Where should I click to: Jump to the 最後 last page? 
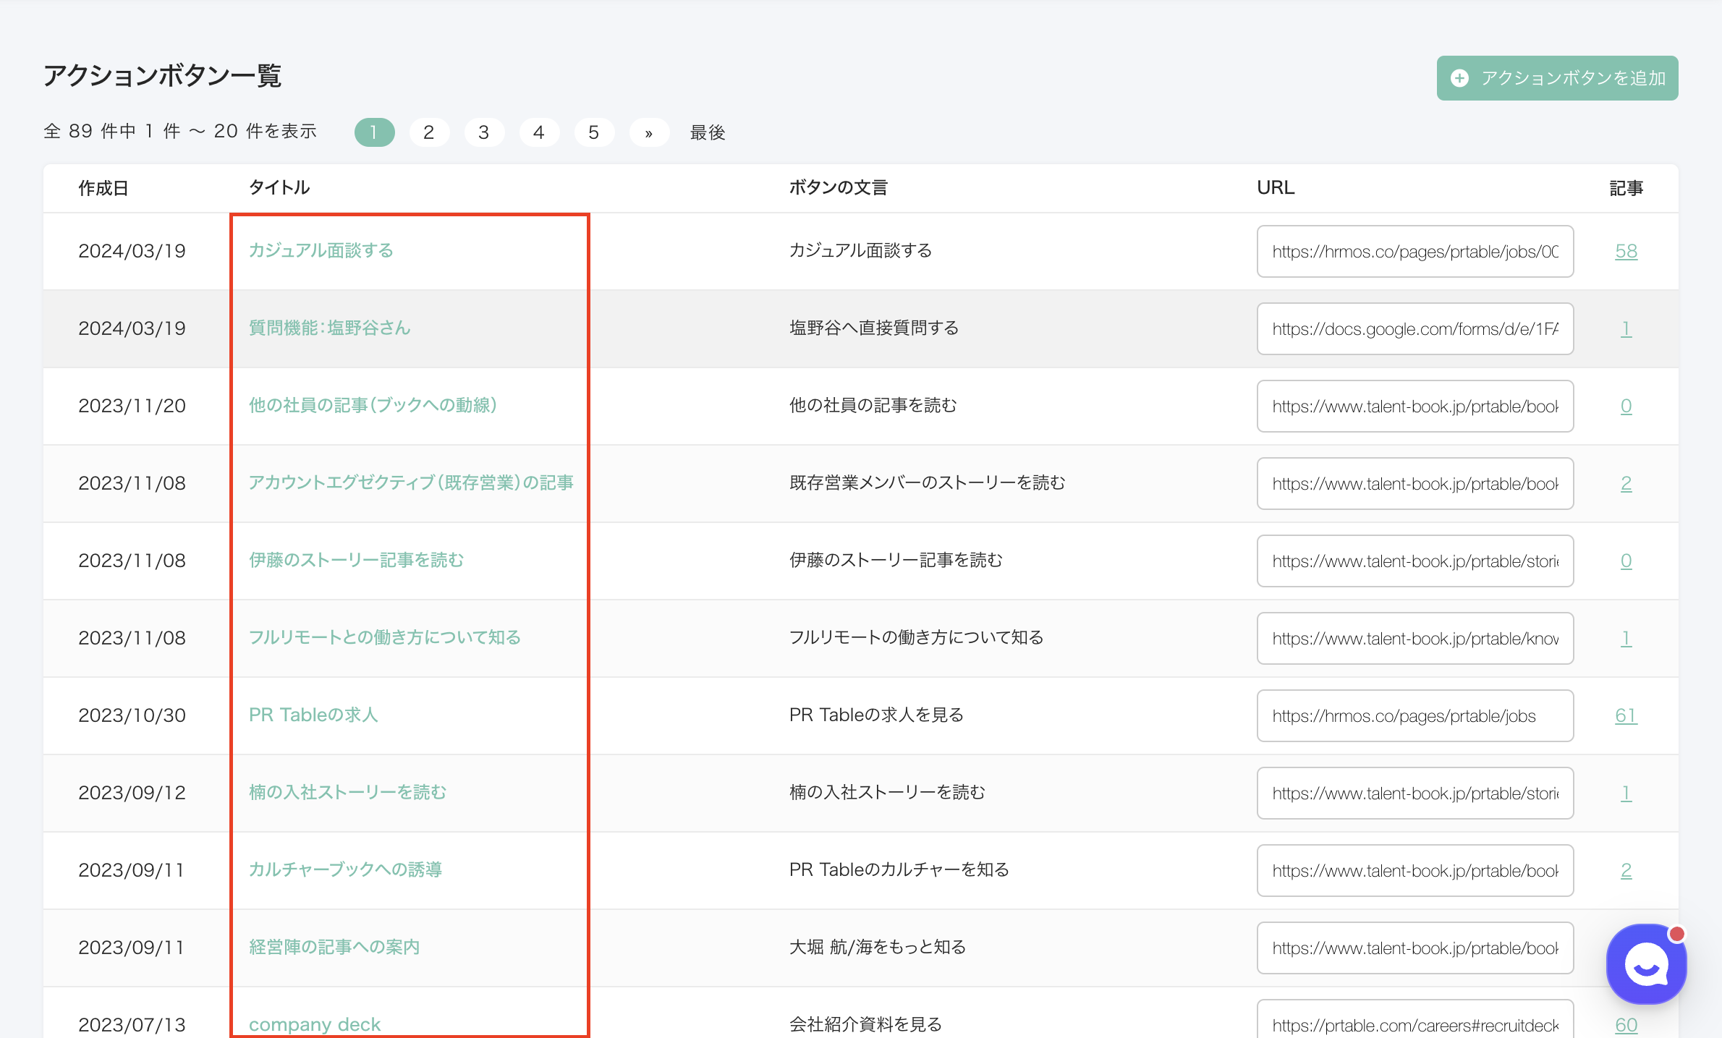[x=707, y=132]
